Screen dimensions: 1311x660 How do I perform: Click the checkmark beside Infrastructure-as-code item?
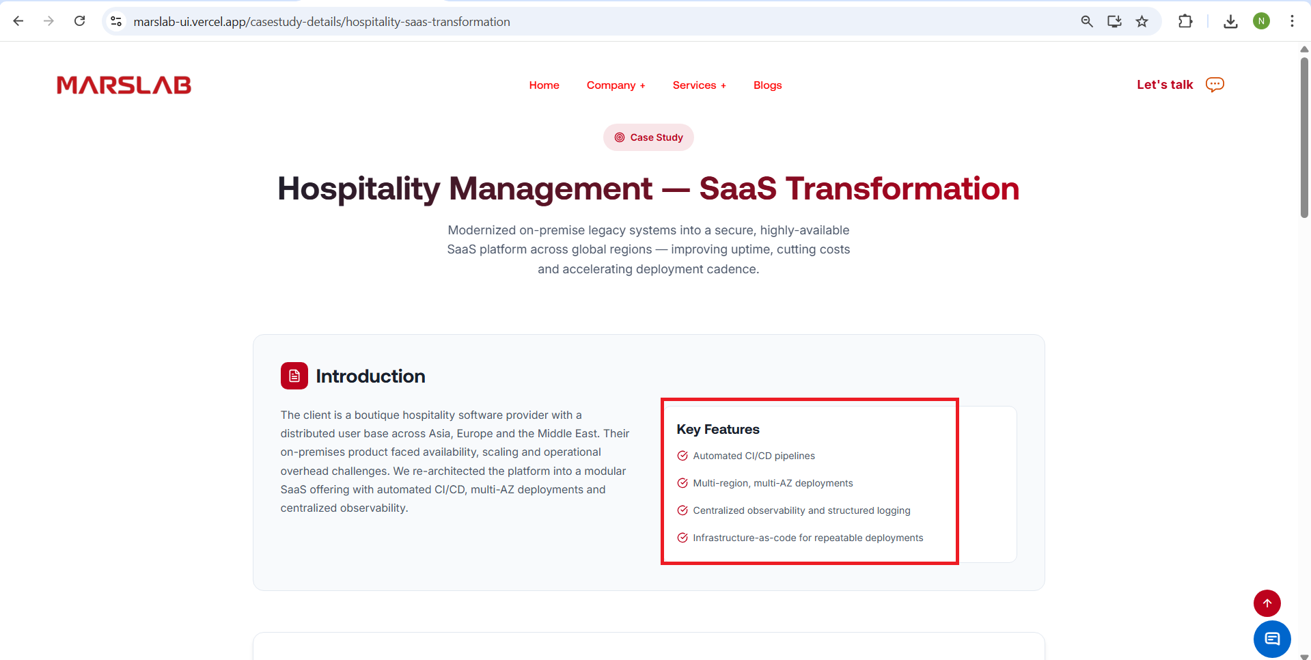point(682,538)
